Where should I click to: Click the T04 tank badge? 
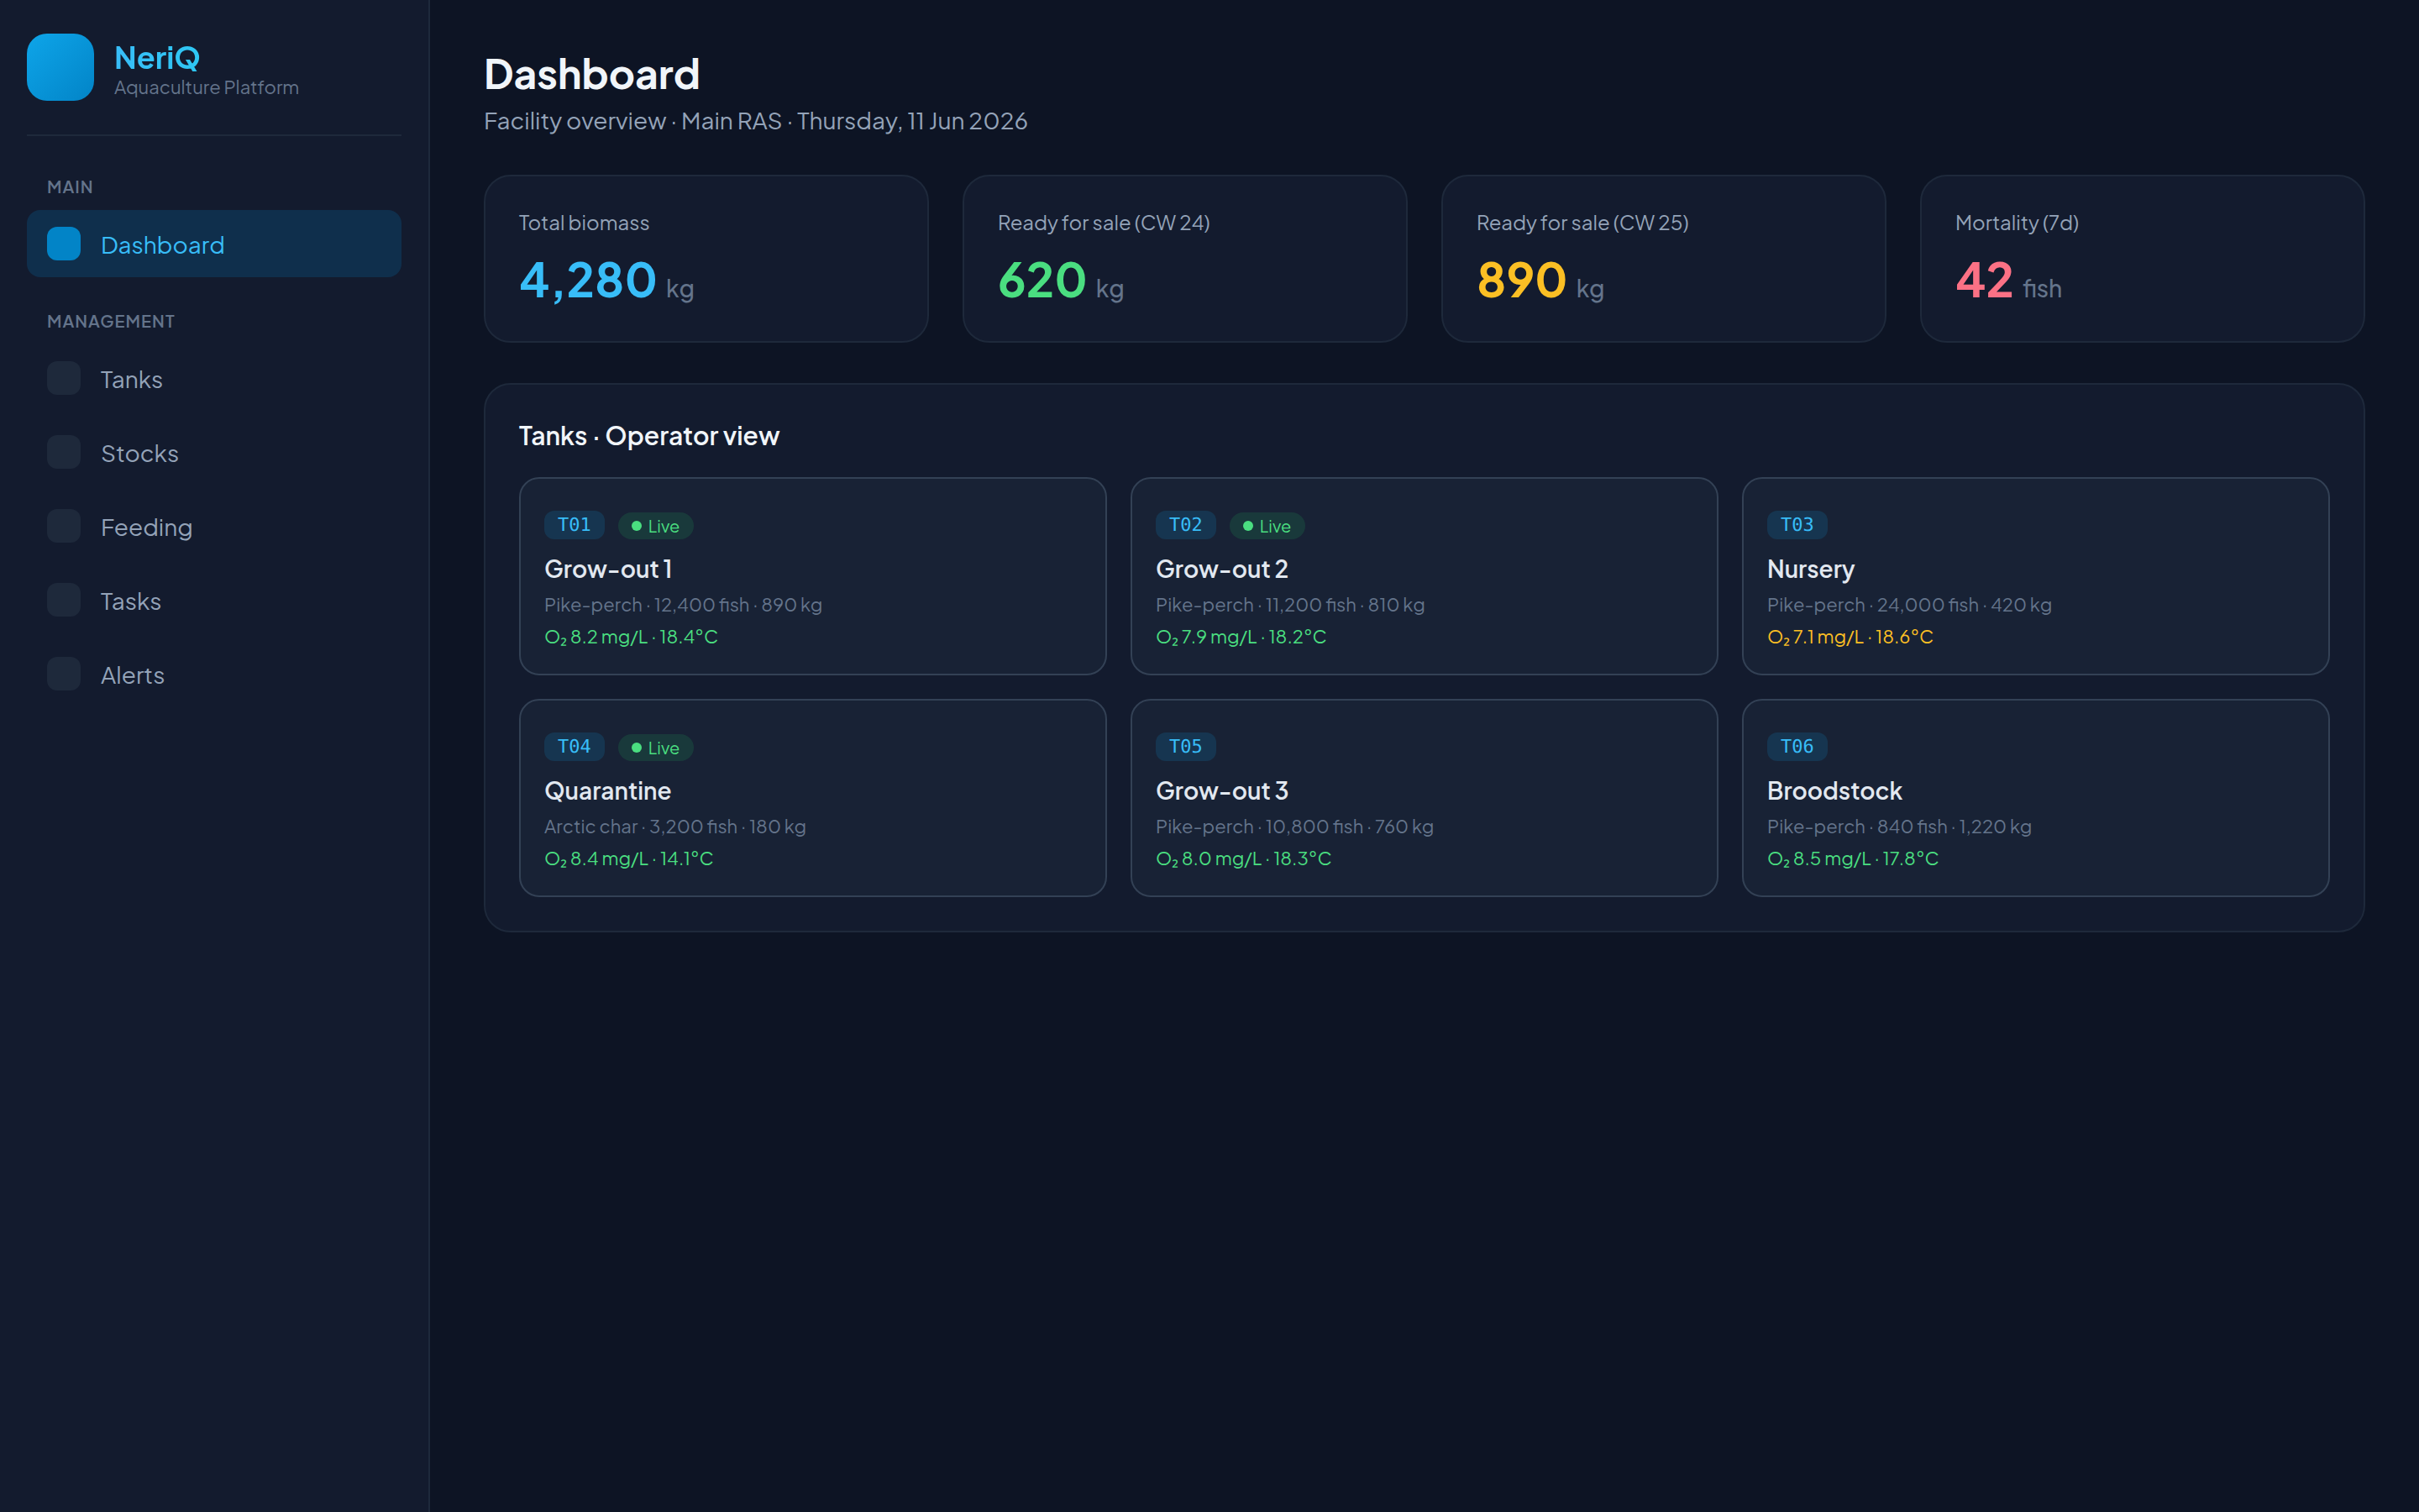(574, 747)
